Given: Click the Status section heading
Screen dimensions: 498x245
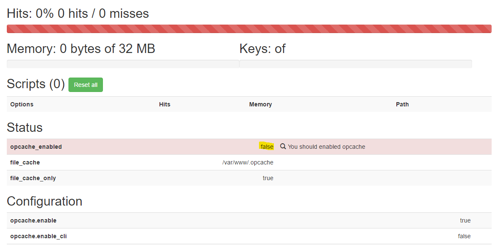Looking at the screenshot, I should point(25,128).
